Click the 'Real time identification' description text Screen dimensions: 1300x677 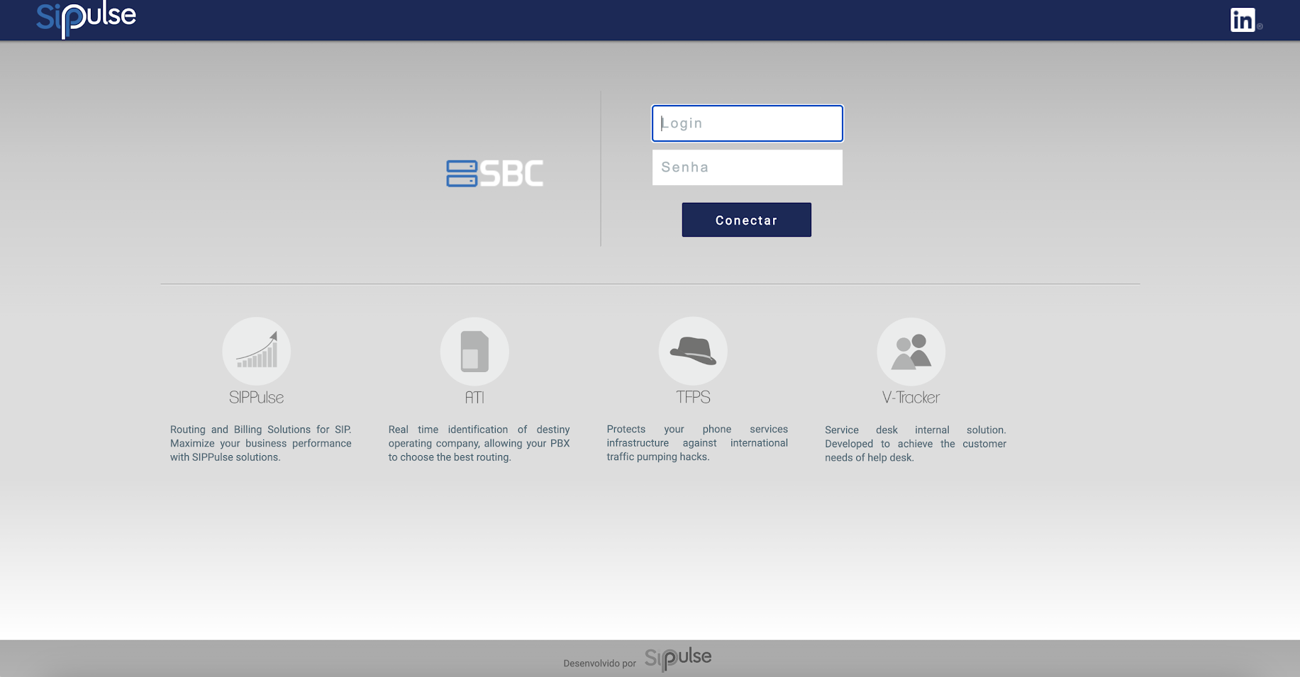point(479,443)
